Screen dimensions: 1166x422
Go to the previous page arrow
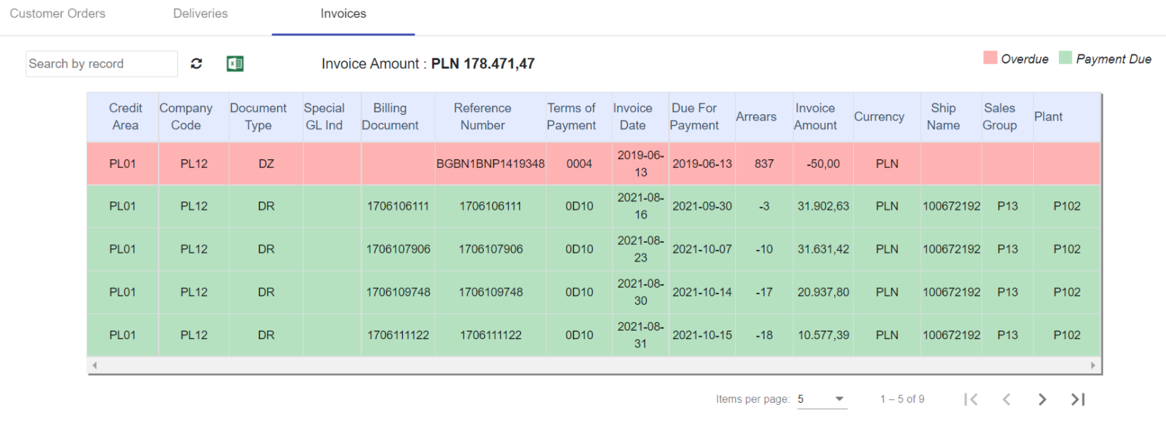pyautogui.click(x=1006, y=399)
